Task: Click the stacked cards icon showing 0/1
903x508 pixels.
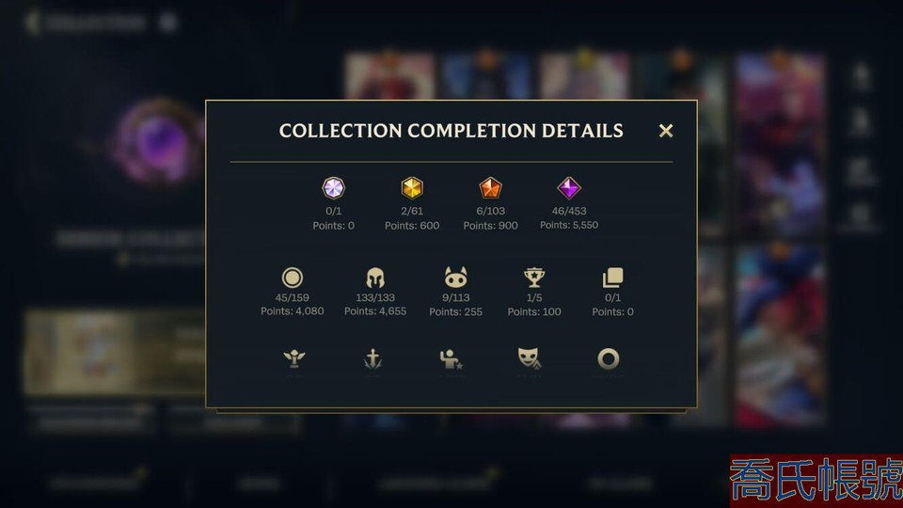Action: click(x=612, y=278)
